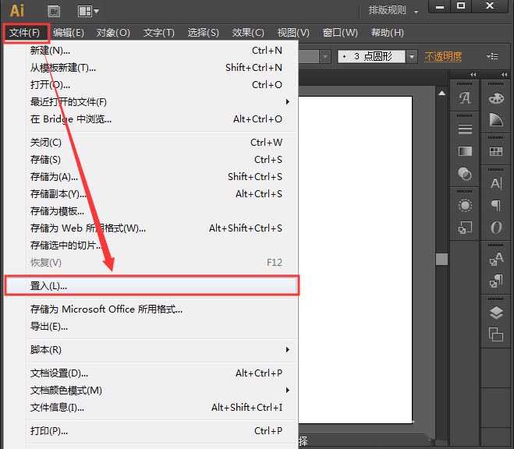Screen dimensions: 514x449
Task: Click the 不透明度 opacity link
Action: click(443, 57)
